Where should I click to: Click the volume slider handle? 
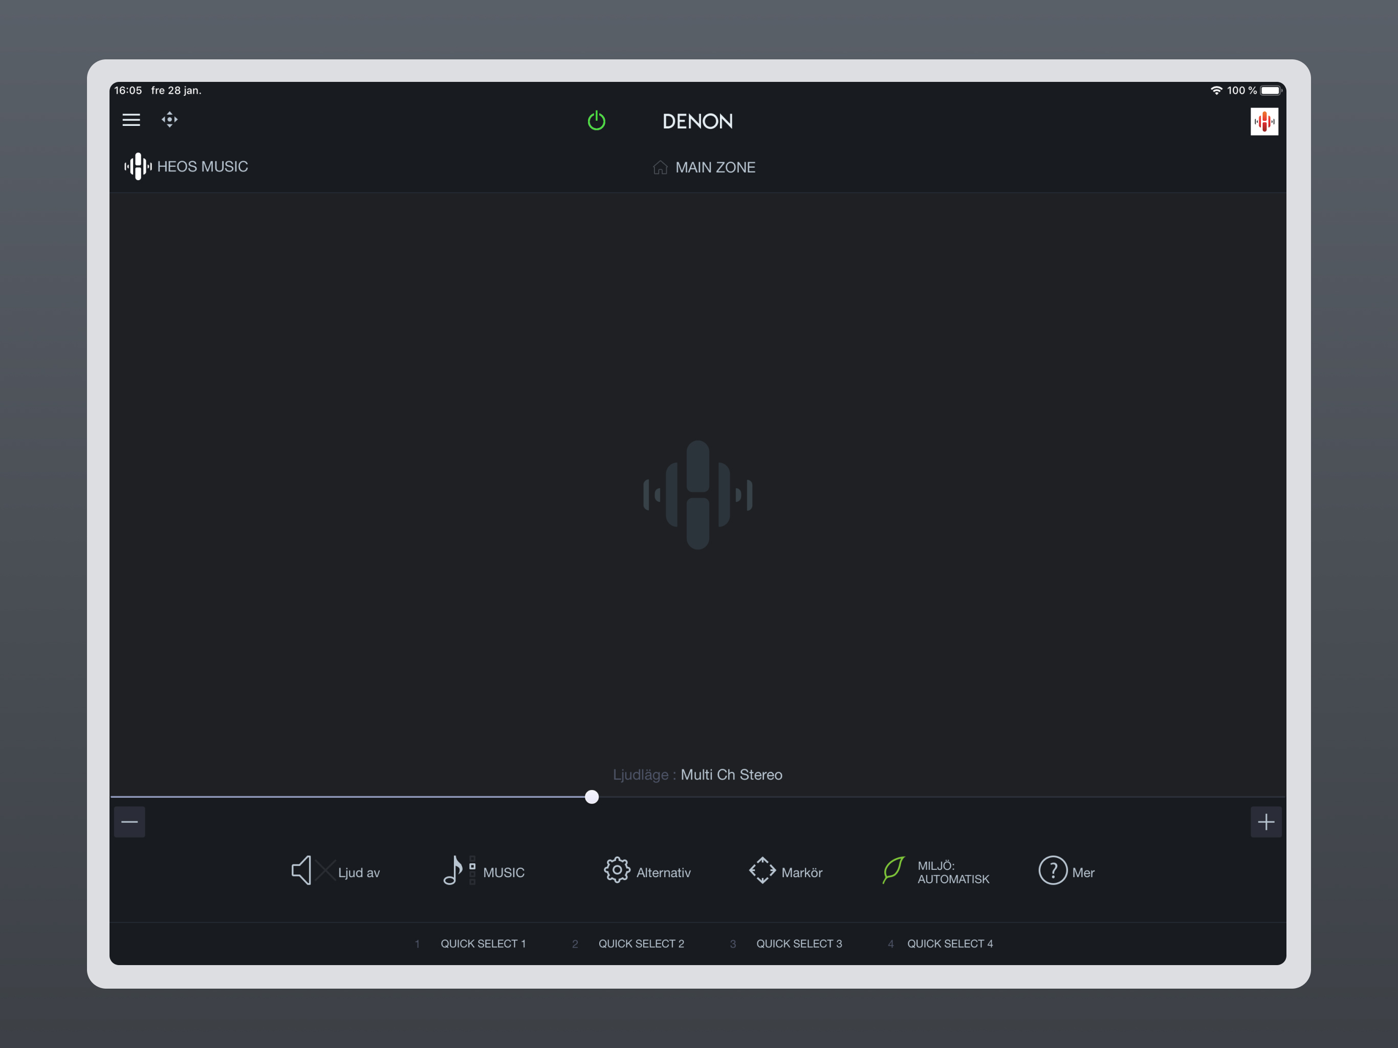[x=592, y=796]
